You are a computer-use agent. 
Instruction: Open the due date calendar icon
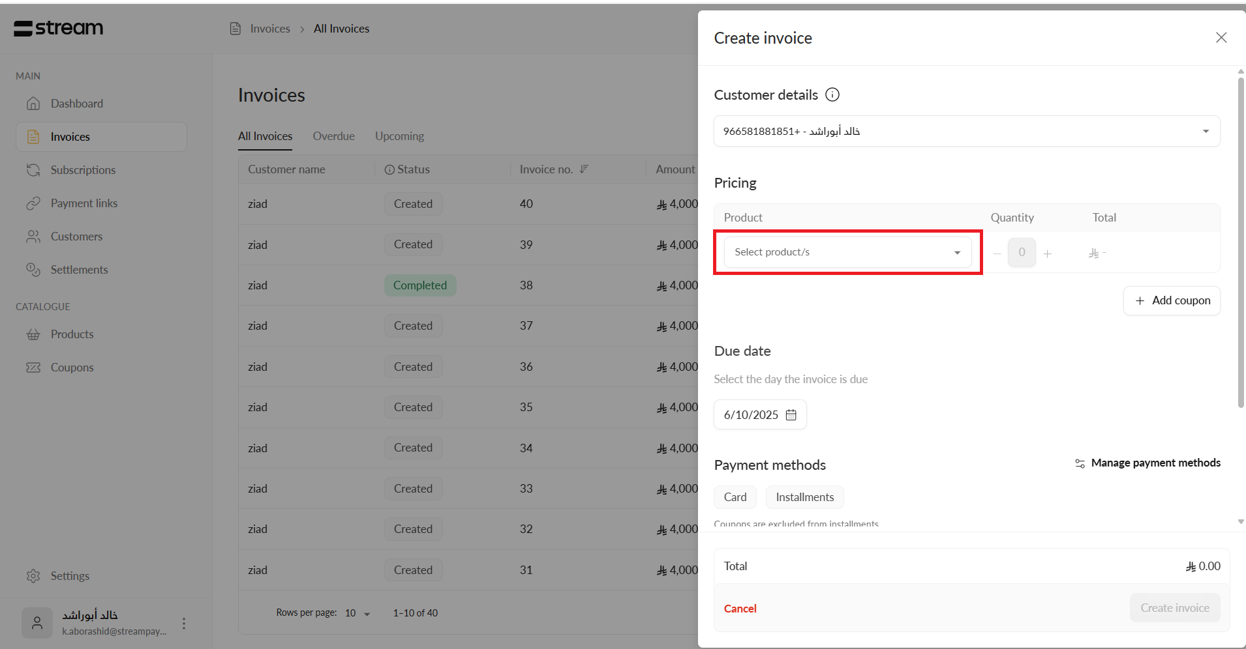791,415
